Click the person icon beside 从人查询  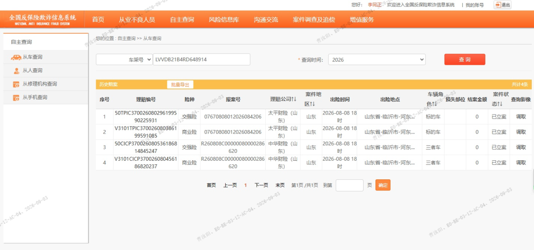tap(16, 71)
